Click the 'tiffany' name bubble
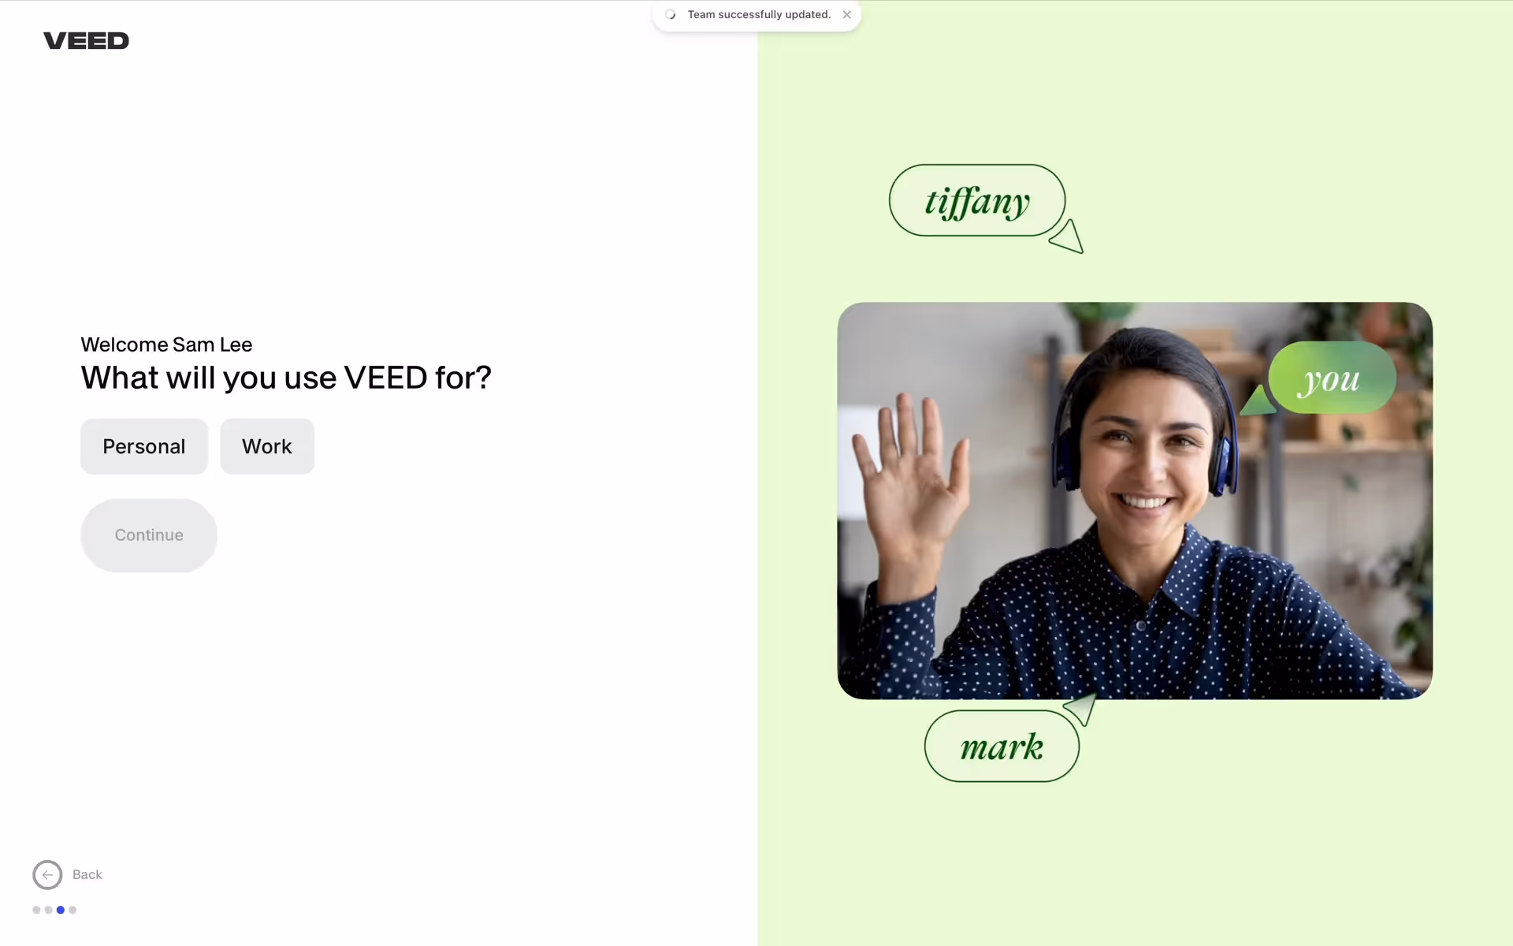 (x=977, y=200)
